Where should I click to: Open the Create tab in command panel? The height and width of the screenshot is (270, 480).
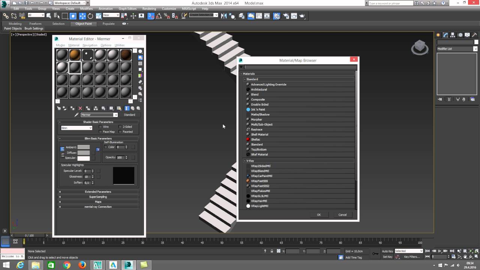(438, 35)
